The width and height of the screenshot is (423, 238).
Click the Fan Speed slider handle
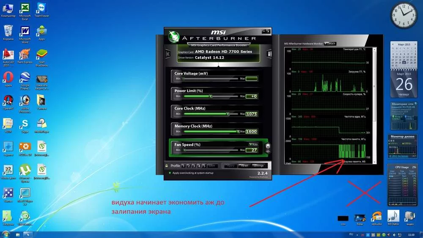coord(185,150)
